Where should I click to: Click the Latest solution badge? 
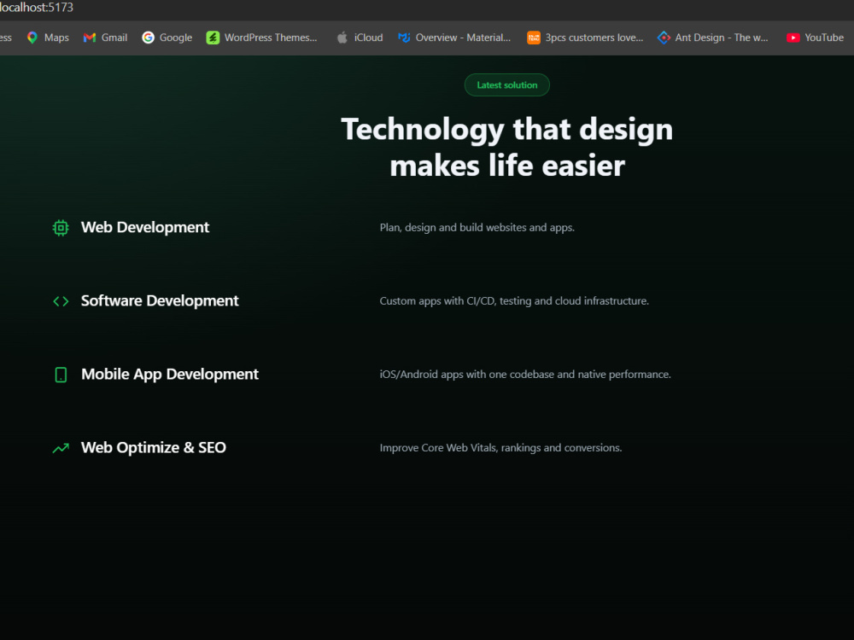click(506, 84)
